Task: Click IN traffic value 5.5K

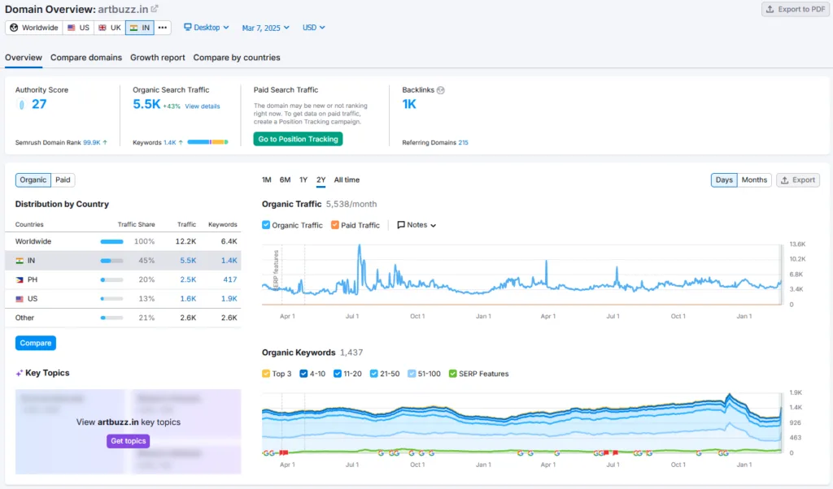Action: click(x=188, y=261)
